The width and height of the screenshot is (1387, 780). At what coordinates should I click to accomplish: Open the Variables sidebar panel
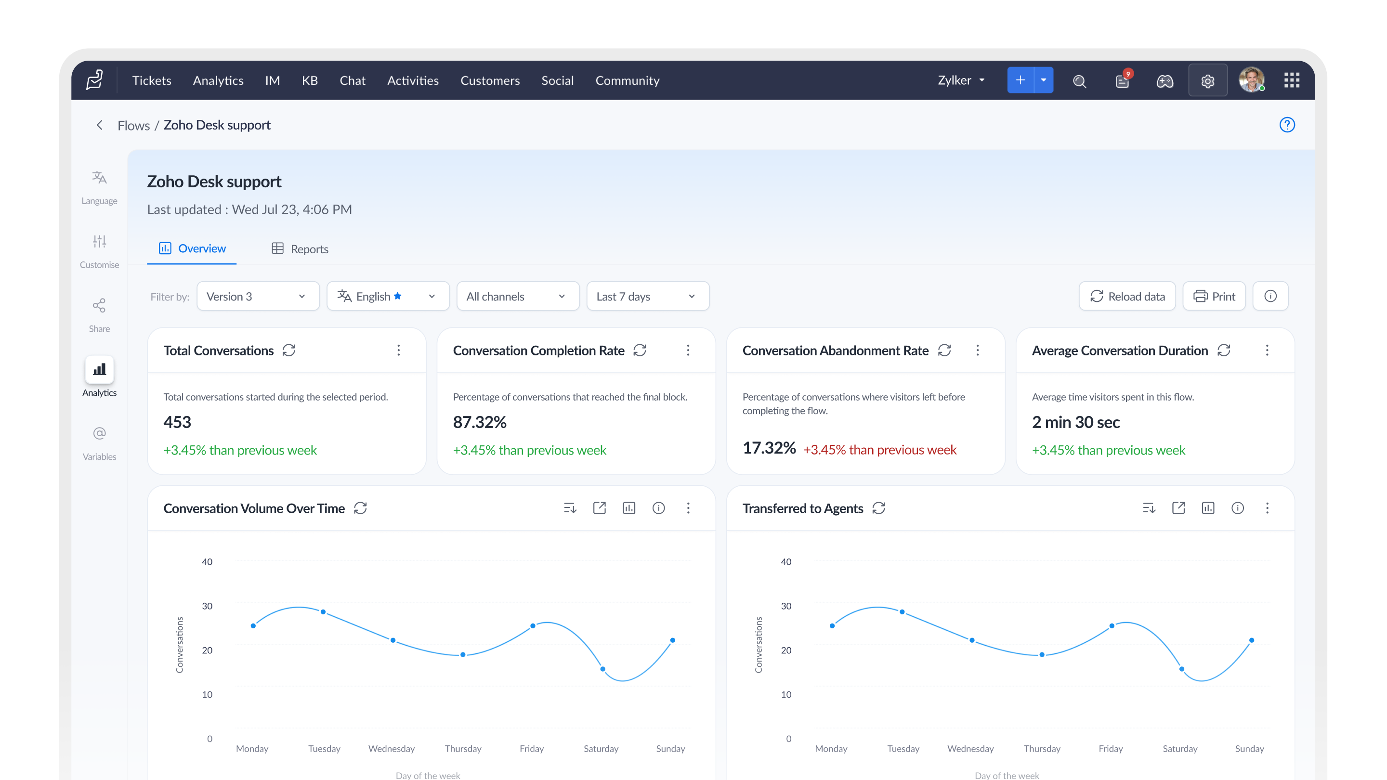click(x=99, y=443)
